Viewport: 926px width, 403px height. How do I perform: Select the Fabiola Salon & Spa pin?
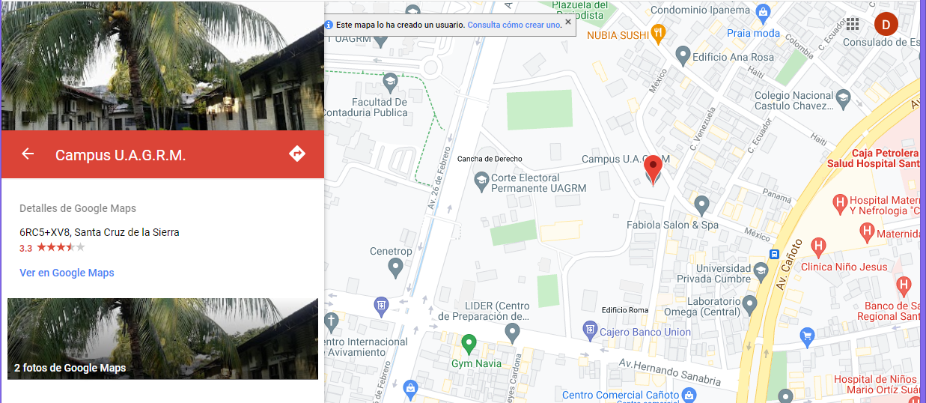pyautogui.click(x=701, y=204)
